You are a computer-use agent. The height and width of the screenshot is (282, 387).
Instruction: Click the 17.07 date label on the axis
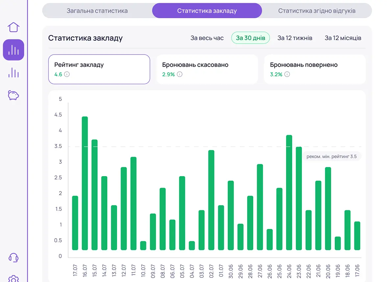pyautogui.click(x=75, y=270)
